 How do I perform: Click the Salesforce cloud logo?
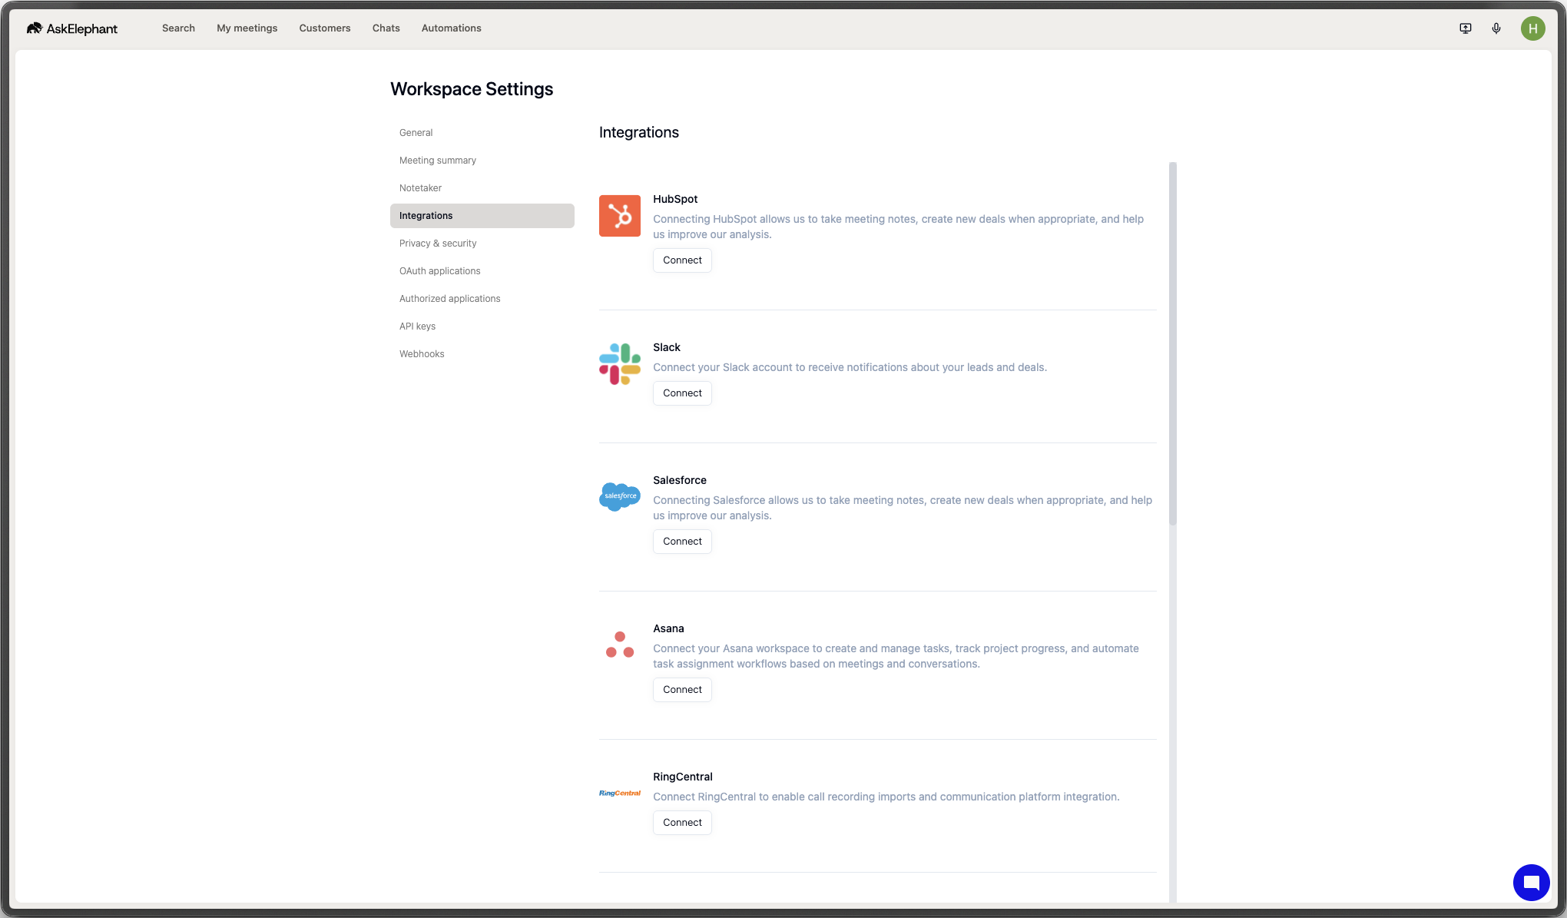click(620, 497)
